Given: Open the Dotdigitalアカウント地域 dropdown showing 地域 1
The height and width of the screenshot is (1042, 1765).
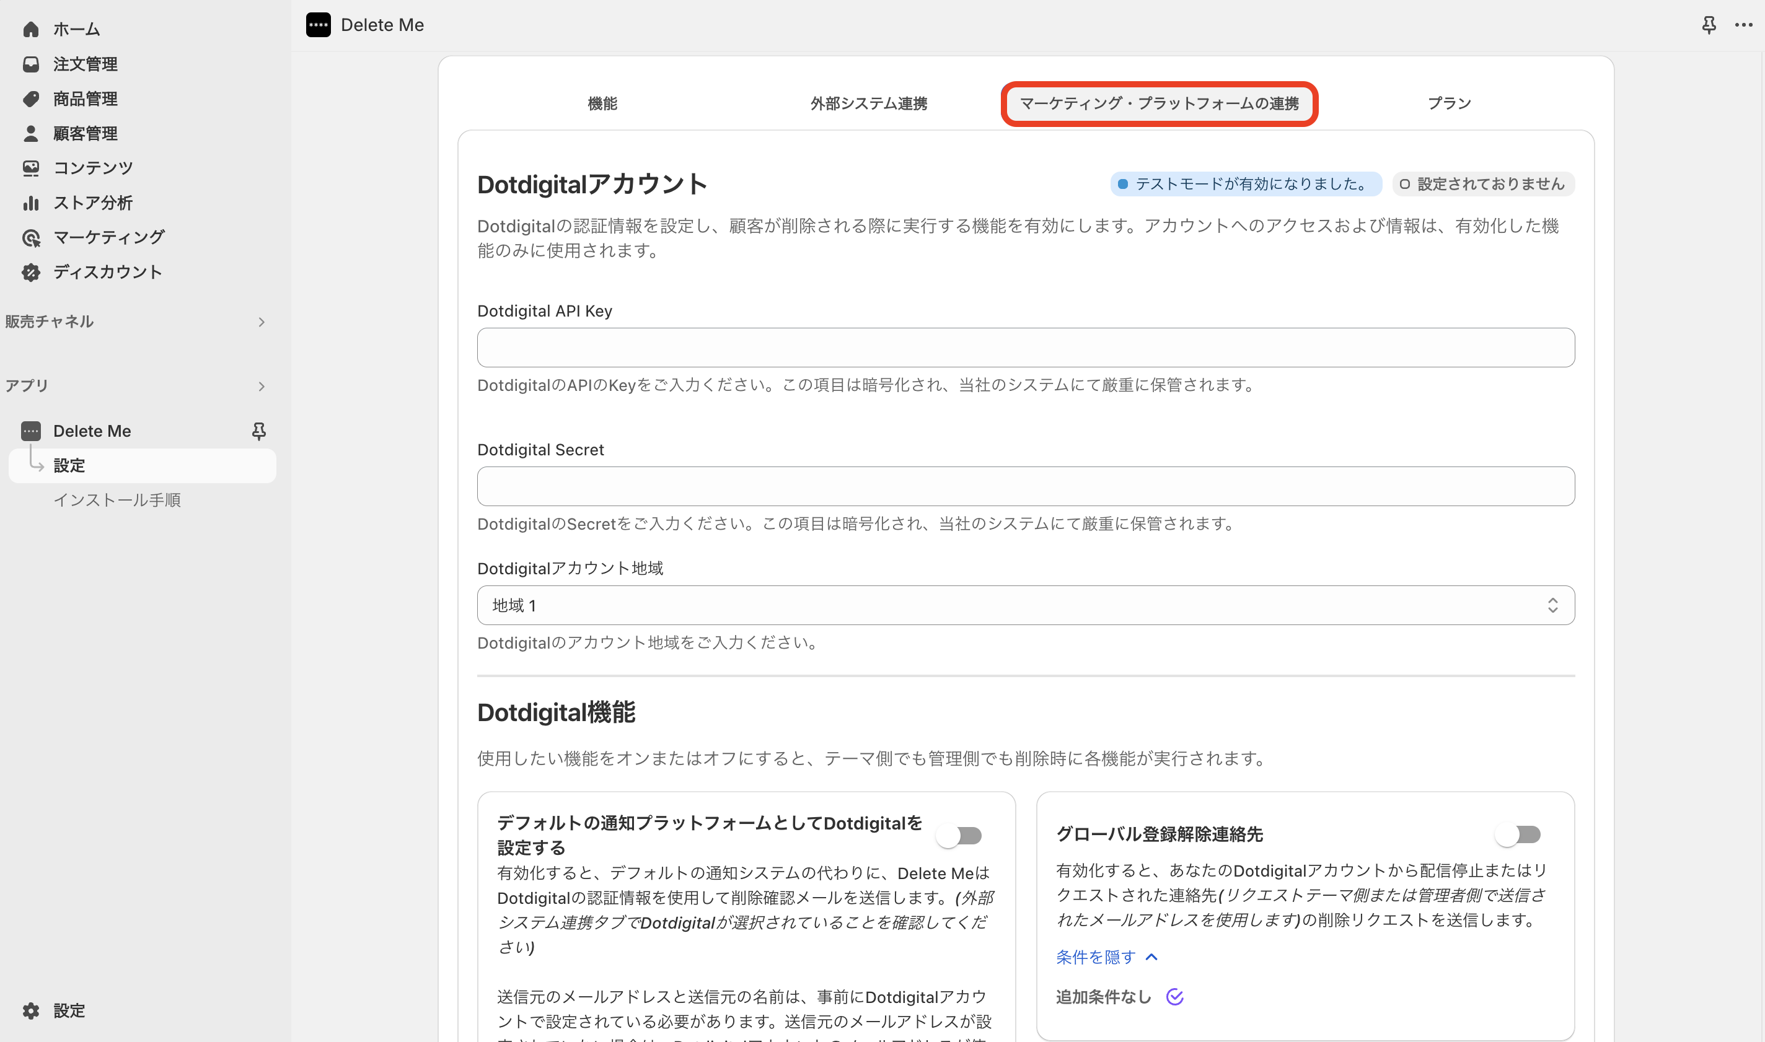Looking at the screenshot, I should (x=1026, y=605).
